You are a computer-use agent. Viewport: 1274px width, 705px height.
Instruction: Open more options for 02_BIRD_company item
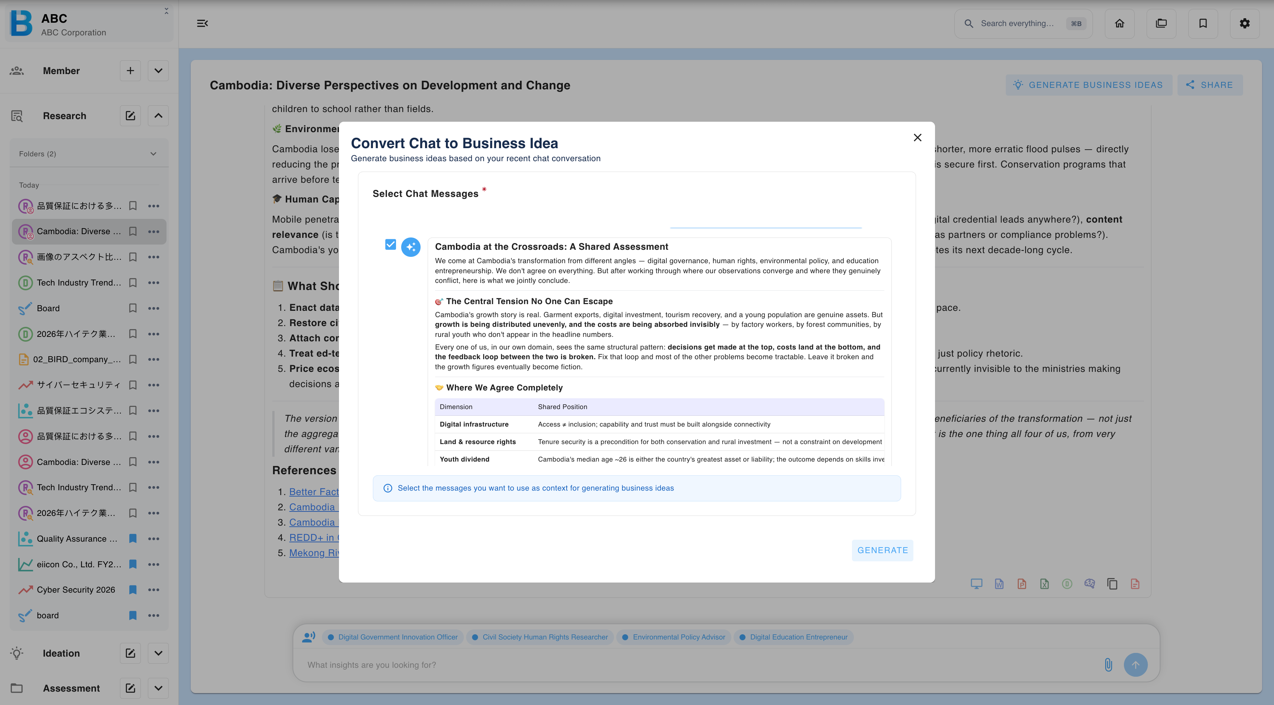(154, 359)
